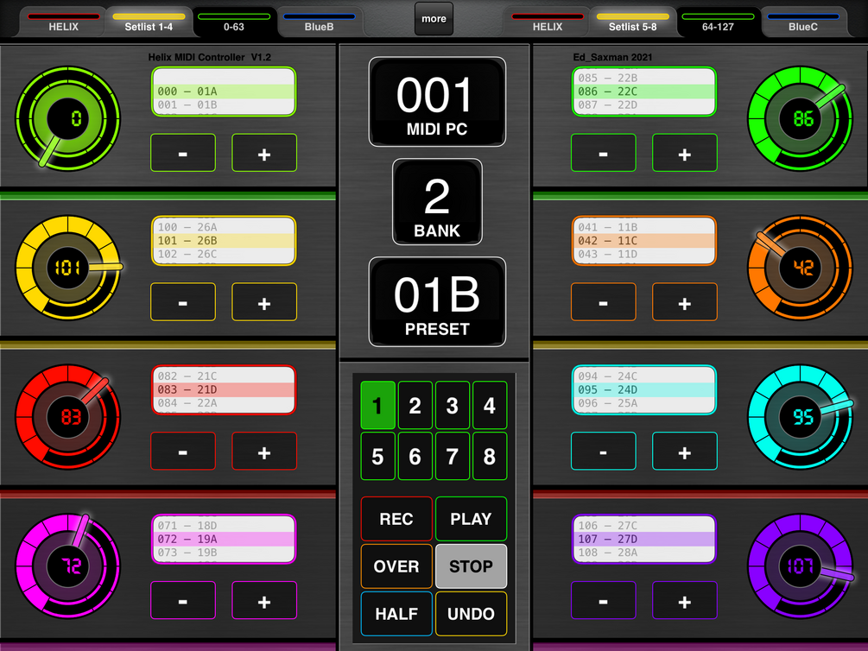
Task: Click the red minus button
Action: (183, 452)
